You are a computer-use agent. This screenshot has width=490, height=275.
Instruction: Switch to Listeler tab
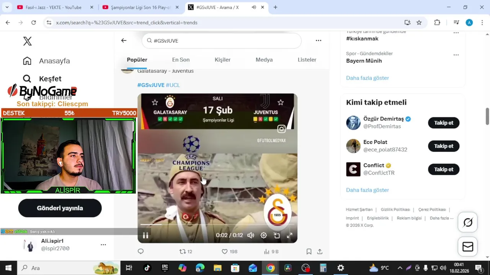click(x=307, y=60)
